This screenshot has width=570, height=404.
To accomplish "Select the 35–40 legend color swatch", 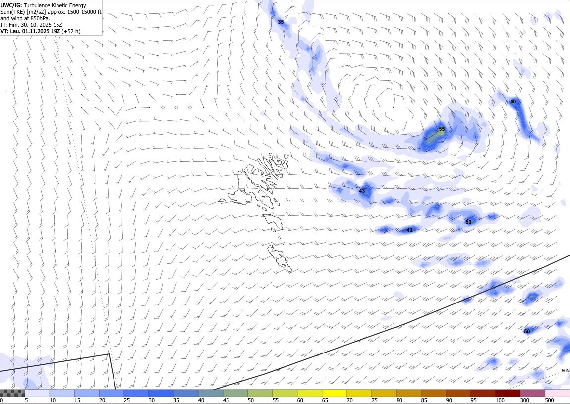I will coord(186,393).
